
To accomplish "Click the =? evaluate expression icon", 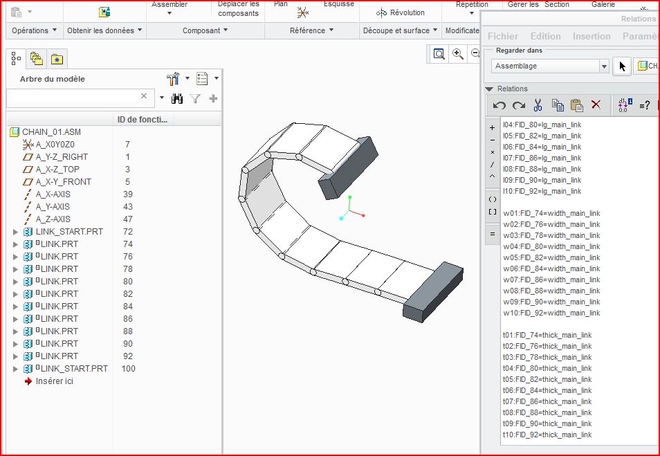I will (644, 105).
